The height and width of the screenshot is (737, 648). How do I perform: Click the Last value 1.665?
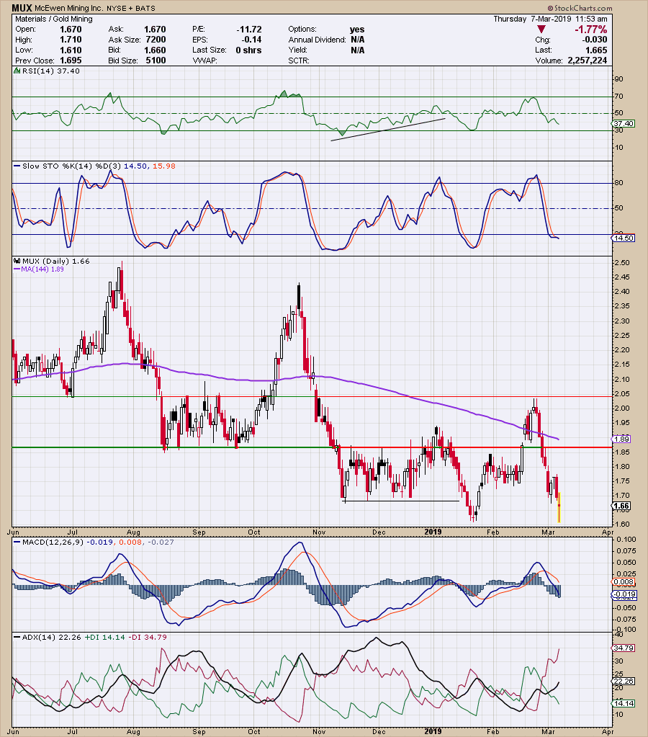coord(596,50)
